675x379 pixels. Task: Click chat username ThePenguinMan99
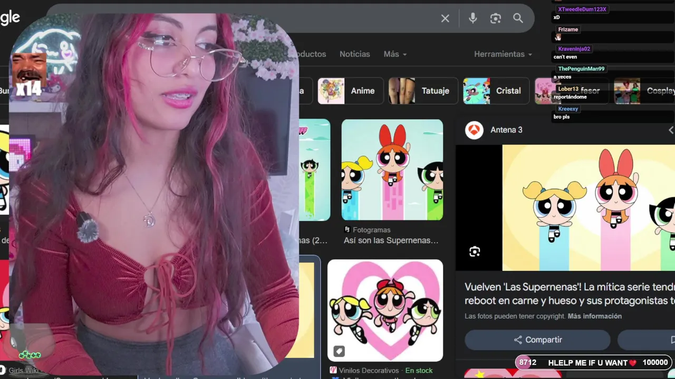pyautogui.click(x=581, y=69)
